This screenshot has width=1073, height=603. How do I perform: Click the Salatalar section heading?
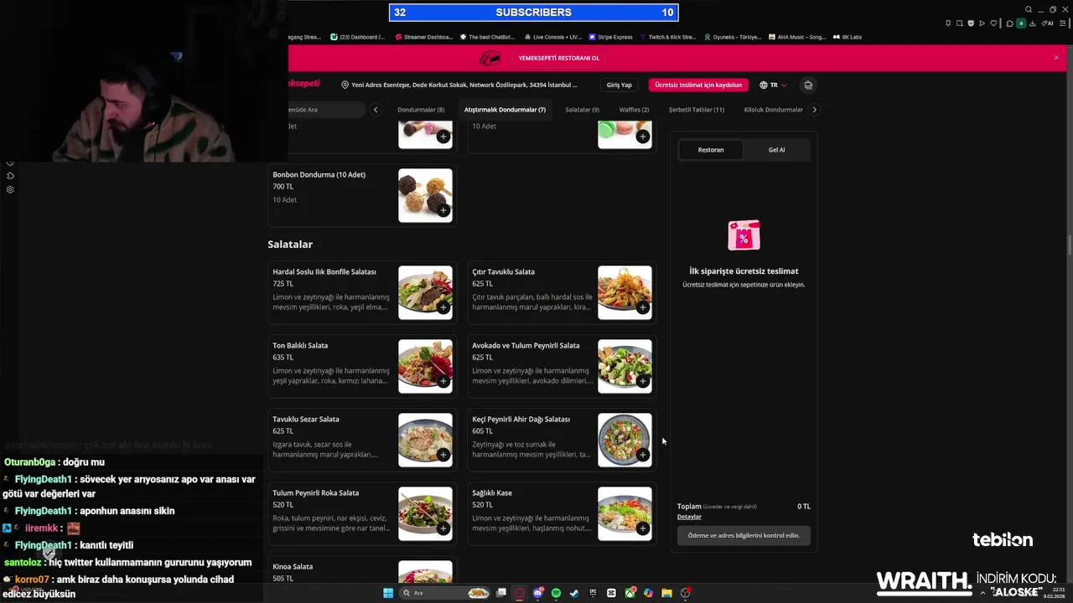[x=290, y=244]
